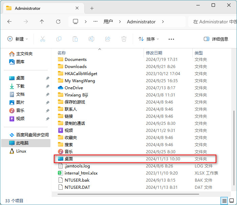Open the 新建 (New) dropdown

tap(18, 39)
